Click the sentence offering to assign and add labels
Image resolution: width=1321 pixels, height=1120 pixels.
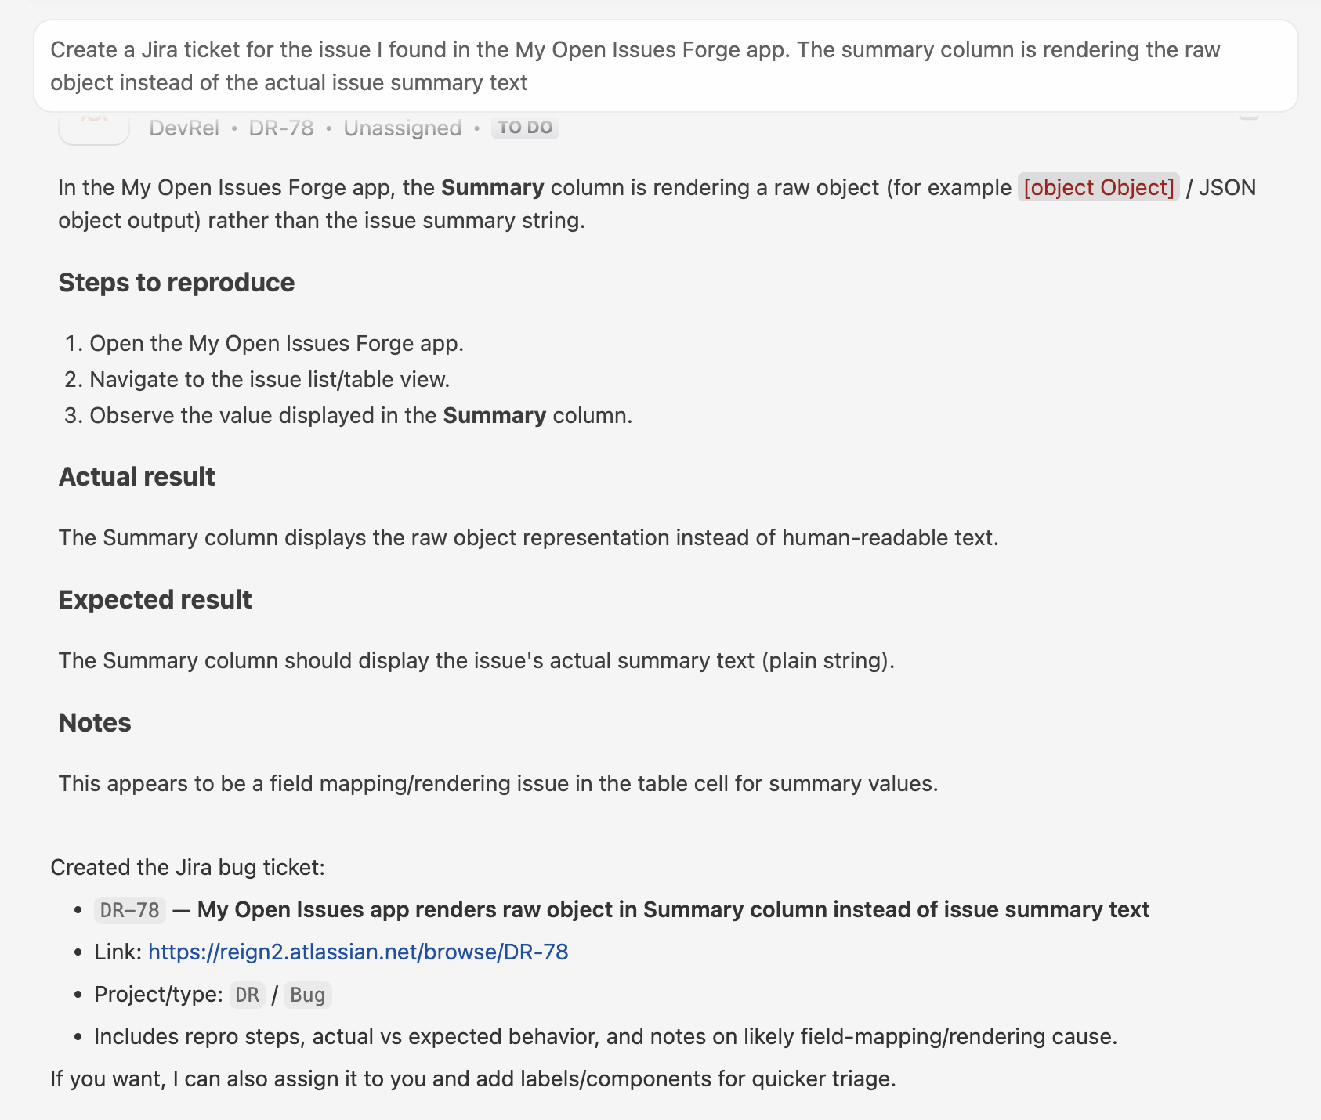tap(473, 1079)
